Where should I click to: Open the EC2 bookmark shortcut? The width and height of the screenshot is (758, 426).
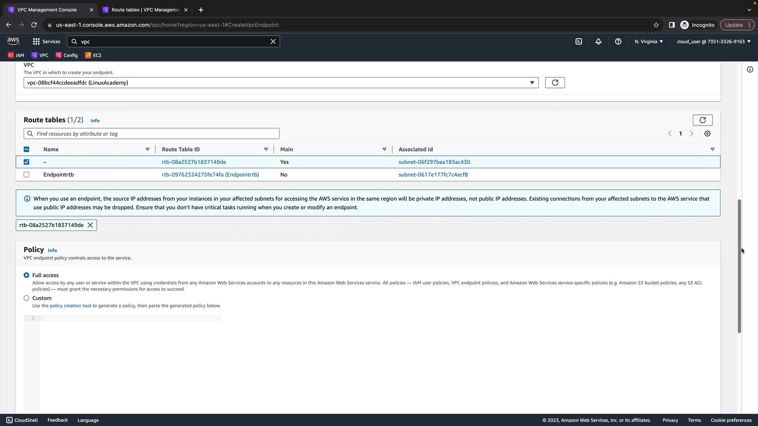pos(93,55)
